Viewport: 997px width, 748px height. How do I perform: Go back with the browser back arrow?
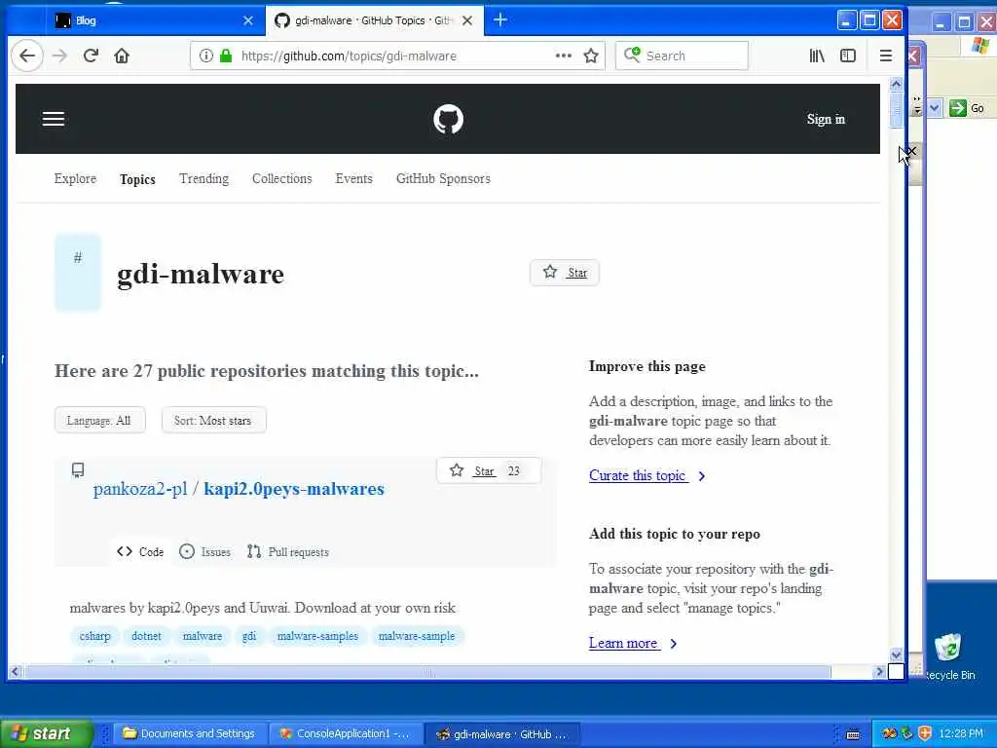click(26, 56)
